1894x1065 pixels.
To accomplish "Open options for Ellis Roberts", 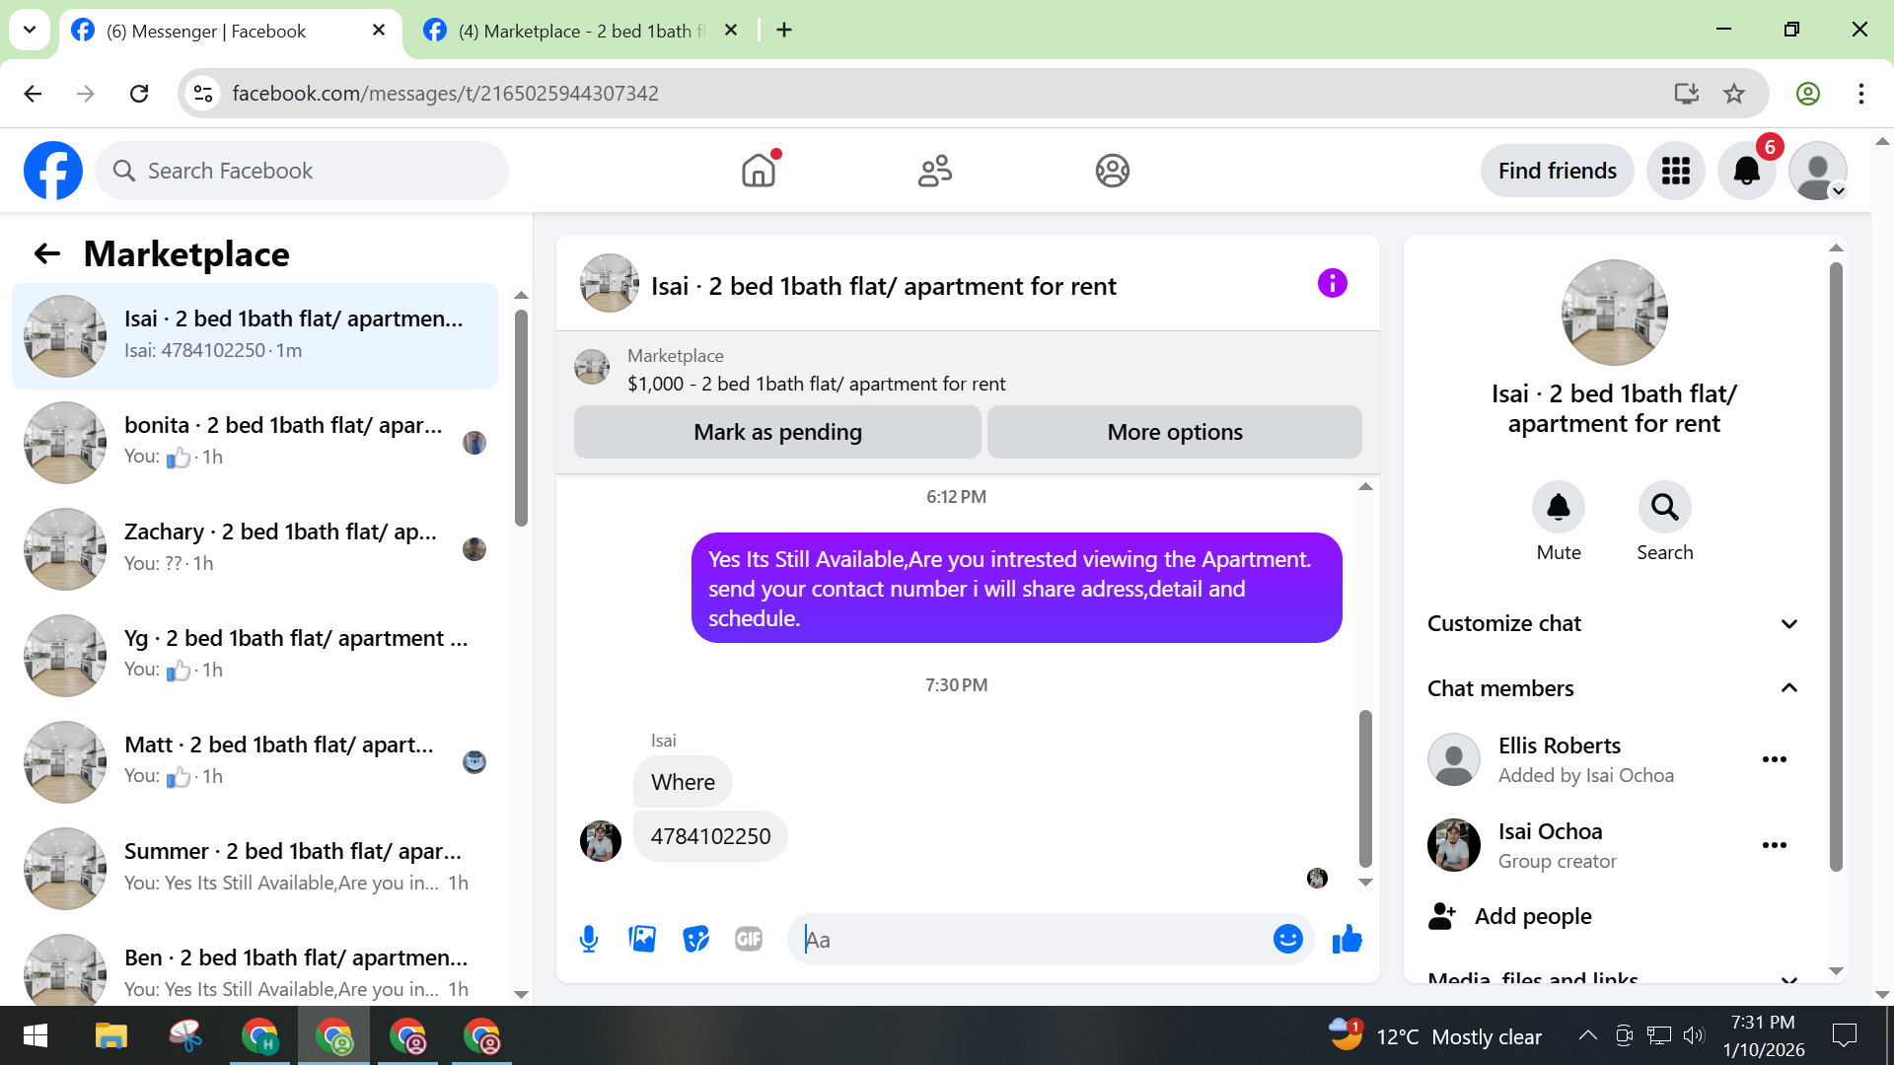I will pos(1774,759).
